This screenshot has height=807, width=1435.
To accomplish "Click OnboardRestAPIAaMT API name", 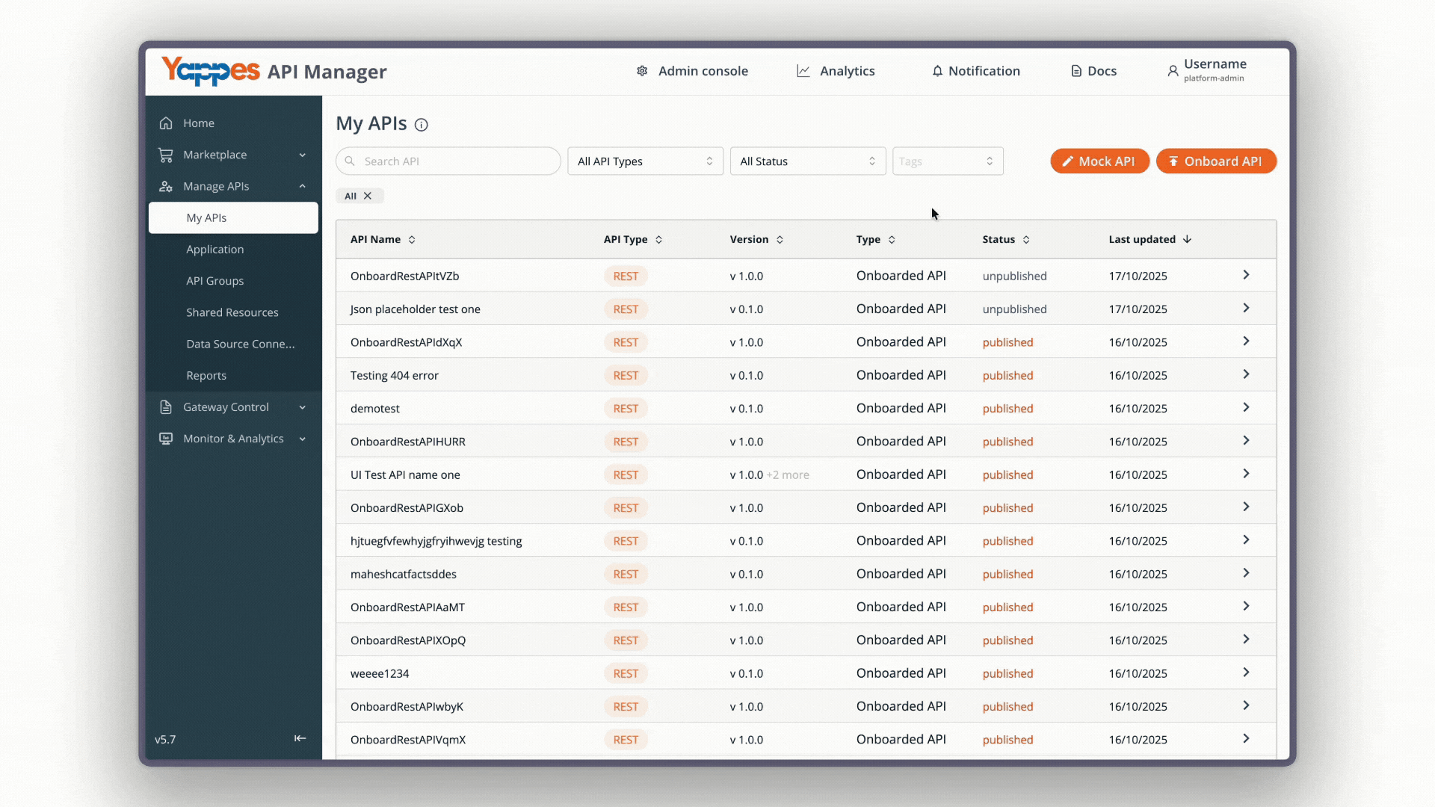I will (x=407, y=607).
